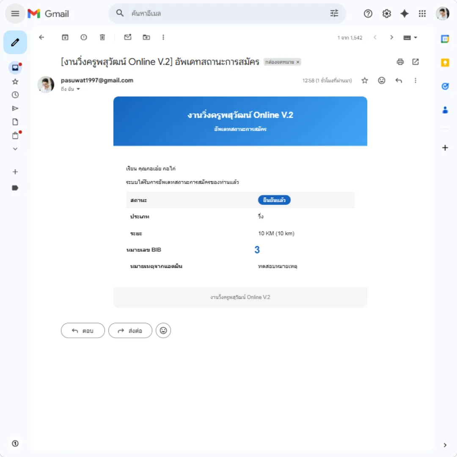
Task: Open the clipboard icon in sidebar
Action: (x=15, y=135)
